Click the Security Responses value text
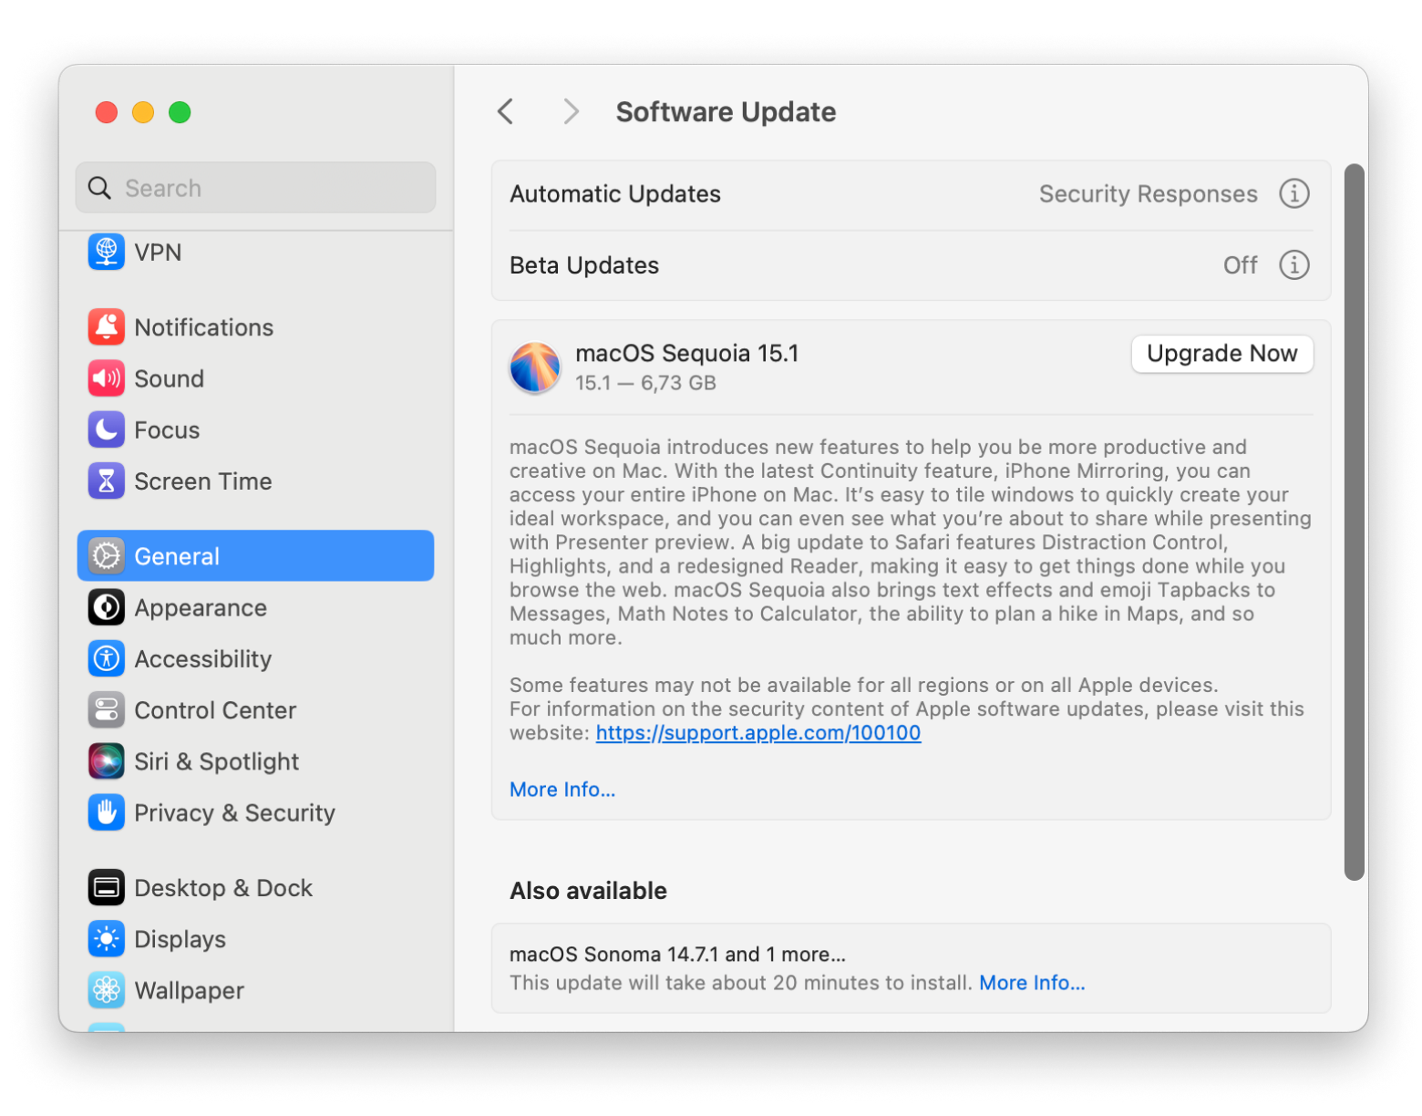Viewport: 1422px width, 1116px height. pos(1148,194)
